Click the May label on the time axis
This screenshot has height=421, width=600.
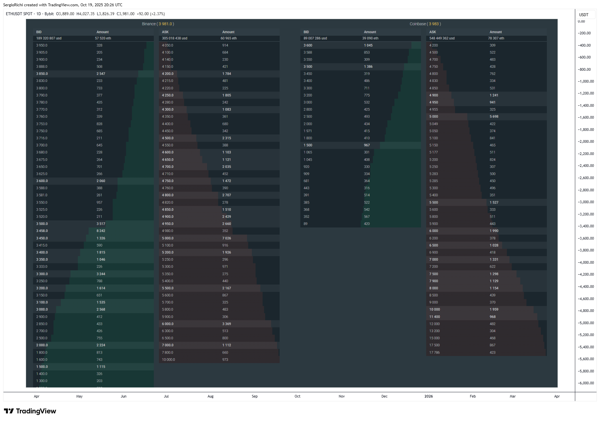pyautogui.click(x=79, y=396)
